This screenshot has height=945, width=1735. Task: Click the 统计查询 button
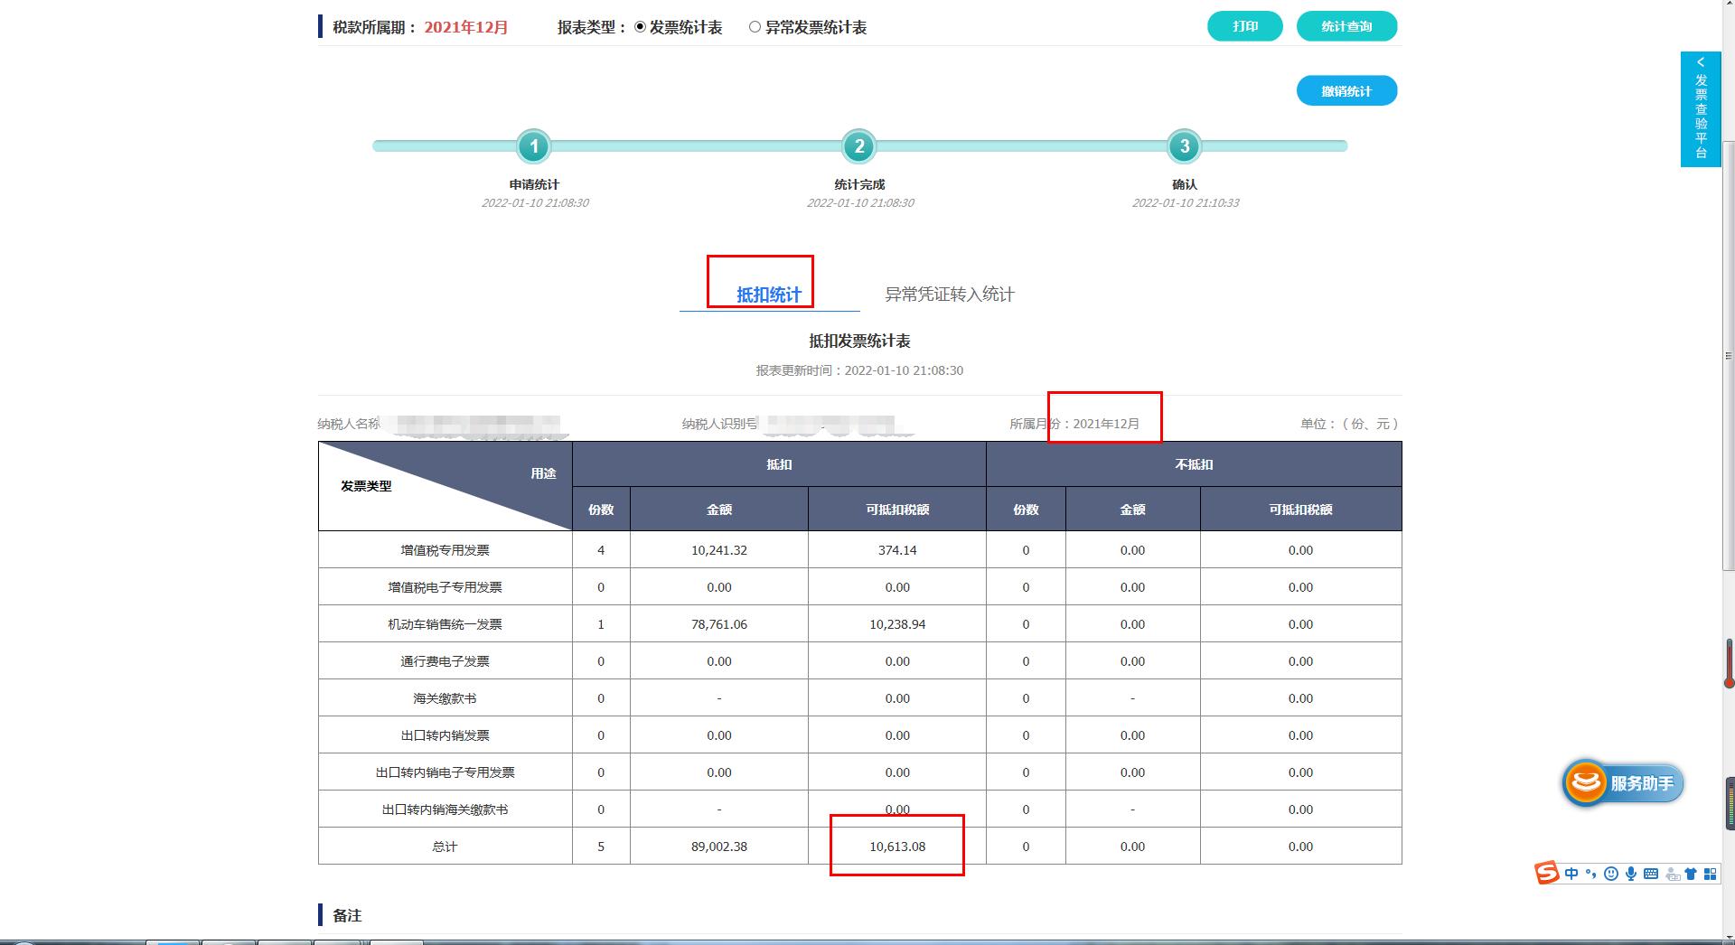(1346, 26)
